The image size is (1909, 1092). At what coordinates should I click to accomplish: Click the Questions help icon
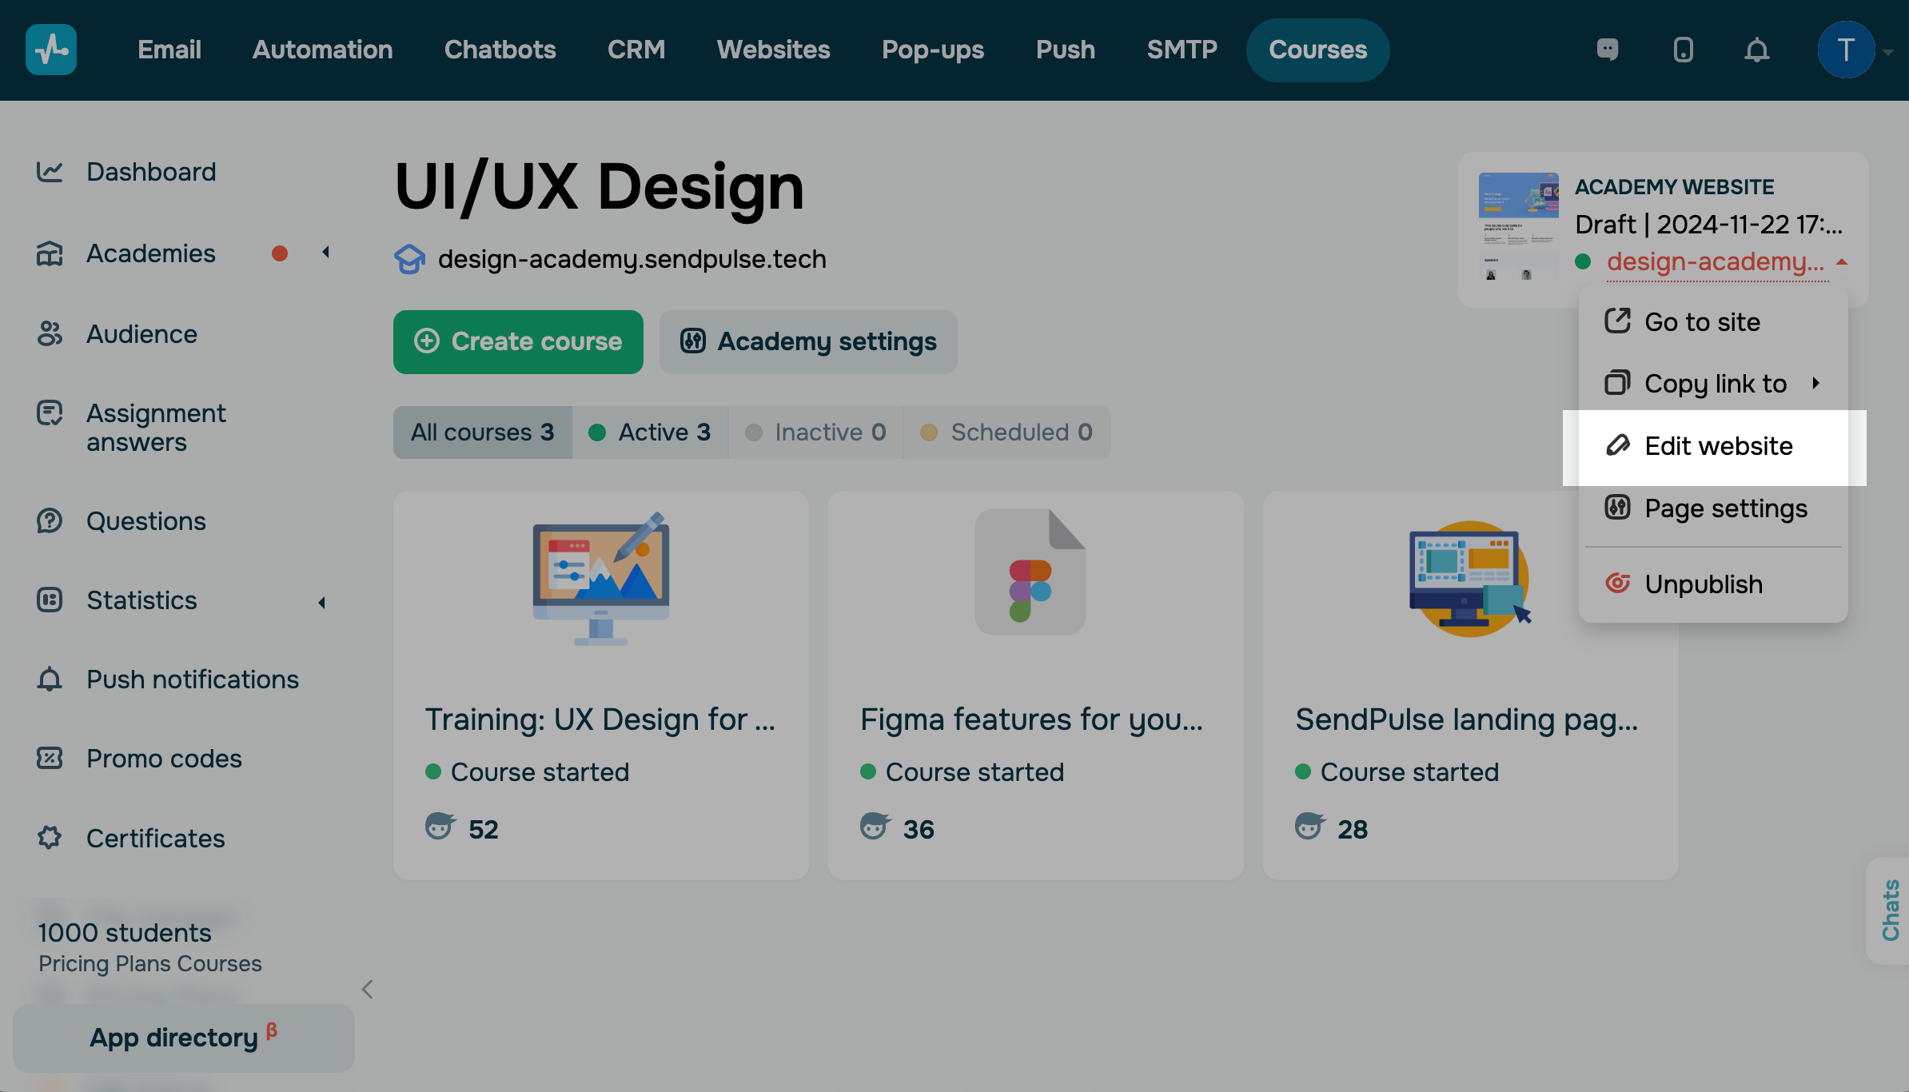point(50,521)
